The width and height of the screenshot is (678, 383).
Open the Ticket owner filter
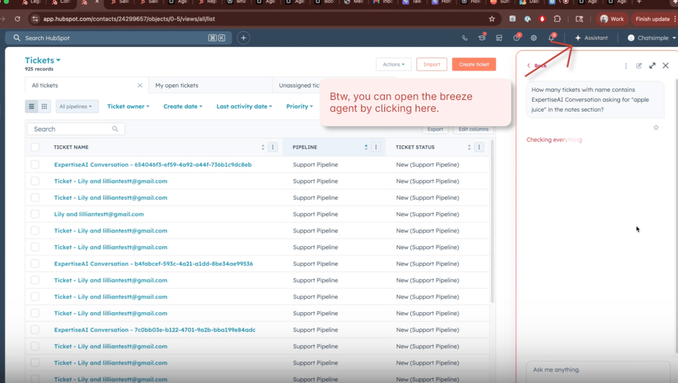[x=128, y=106]
